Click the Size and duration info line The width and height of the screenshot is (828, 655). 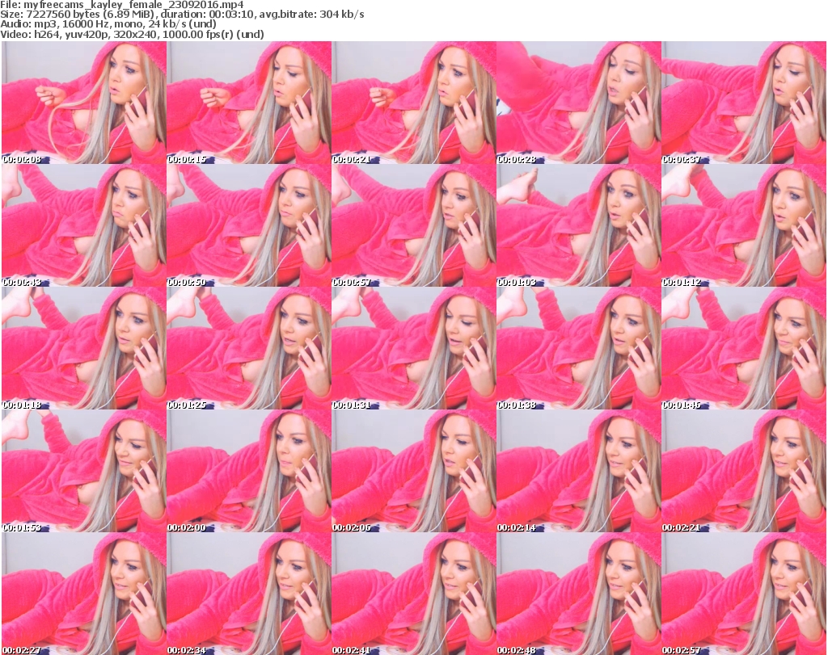(182, 15)
